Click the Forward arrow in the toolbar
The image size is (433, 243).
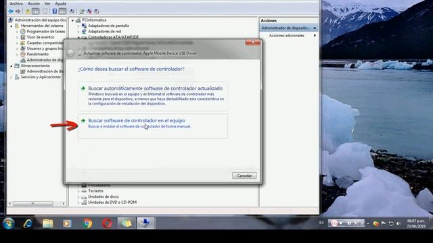pyautogui.click(x=18, y=11)
